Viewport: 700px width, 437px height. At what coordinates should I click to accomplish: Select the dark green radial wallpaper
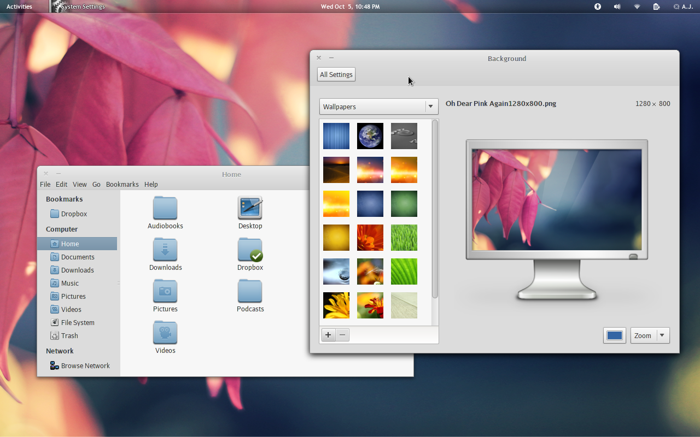pos(404,204)
